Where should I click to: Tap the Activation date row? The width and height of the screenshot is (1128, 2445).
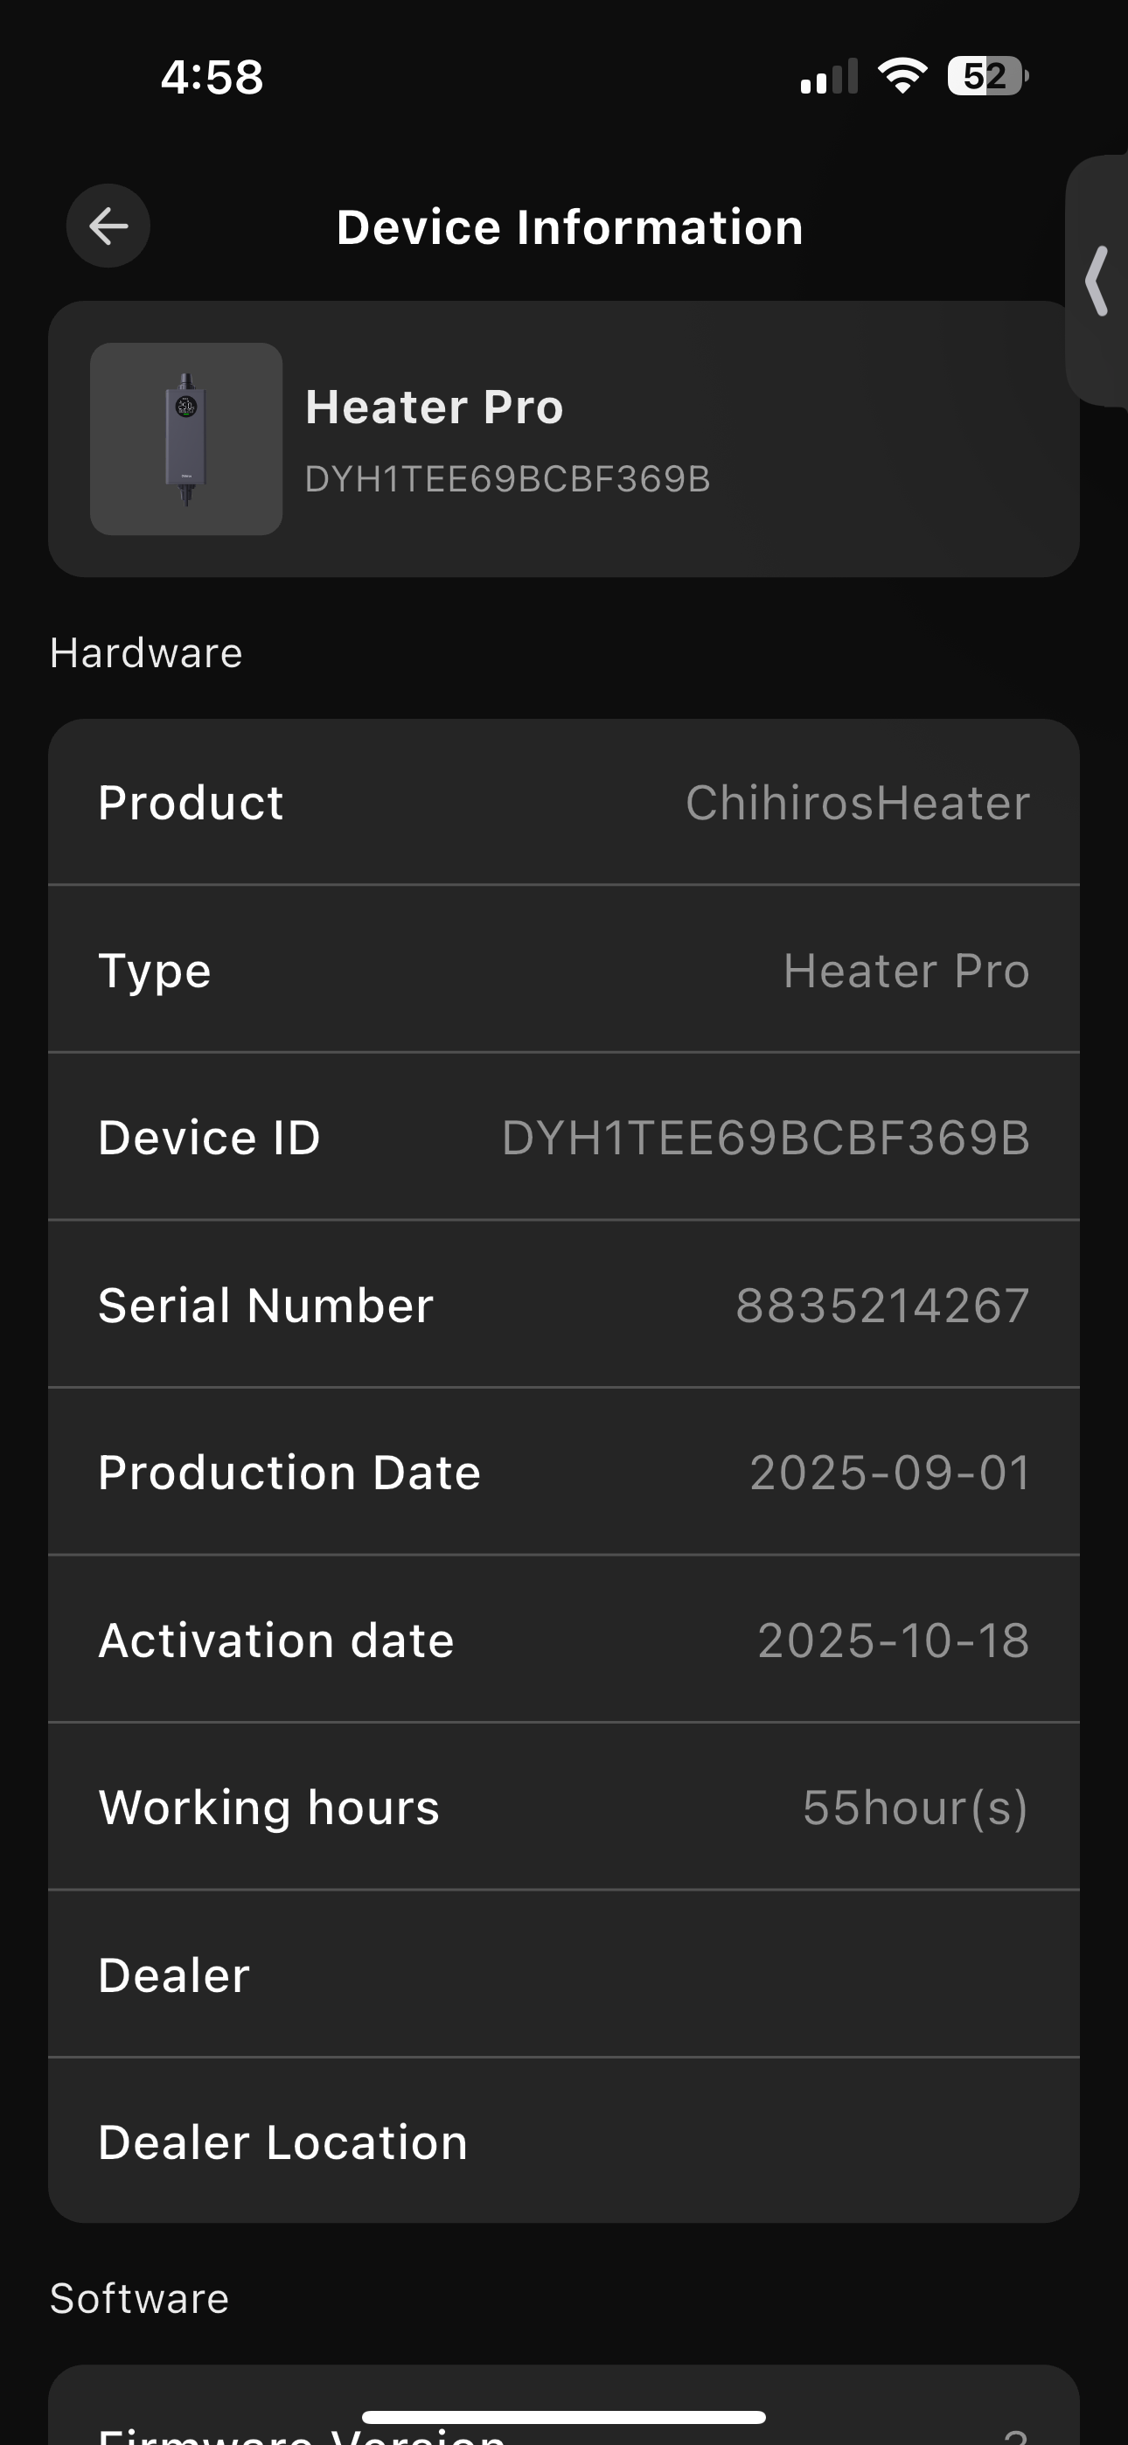(564, 1640)
